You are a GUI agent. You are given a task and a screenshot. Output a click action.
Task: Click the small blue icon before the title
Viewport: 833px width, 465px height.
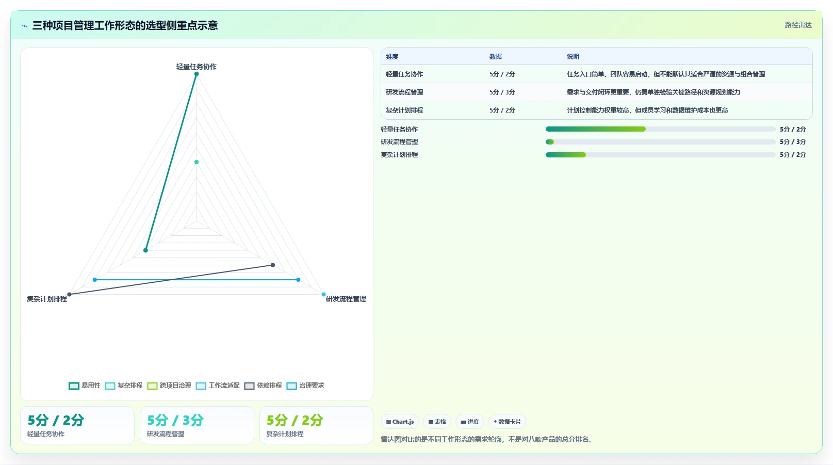[24, 26]
